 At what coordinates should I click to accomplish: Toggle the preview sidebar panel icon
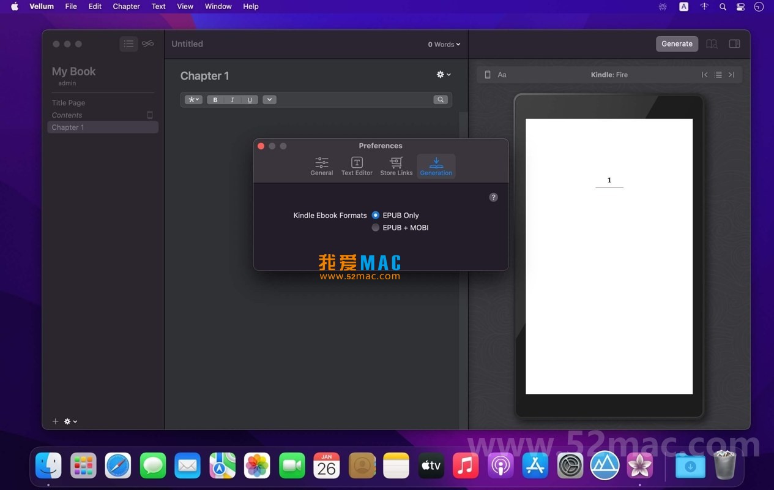[x=735, y=44]
